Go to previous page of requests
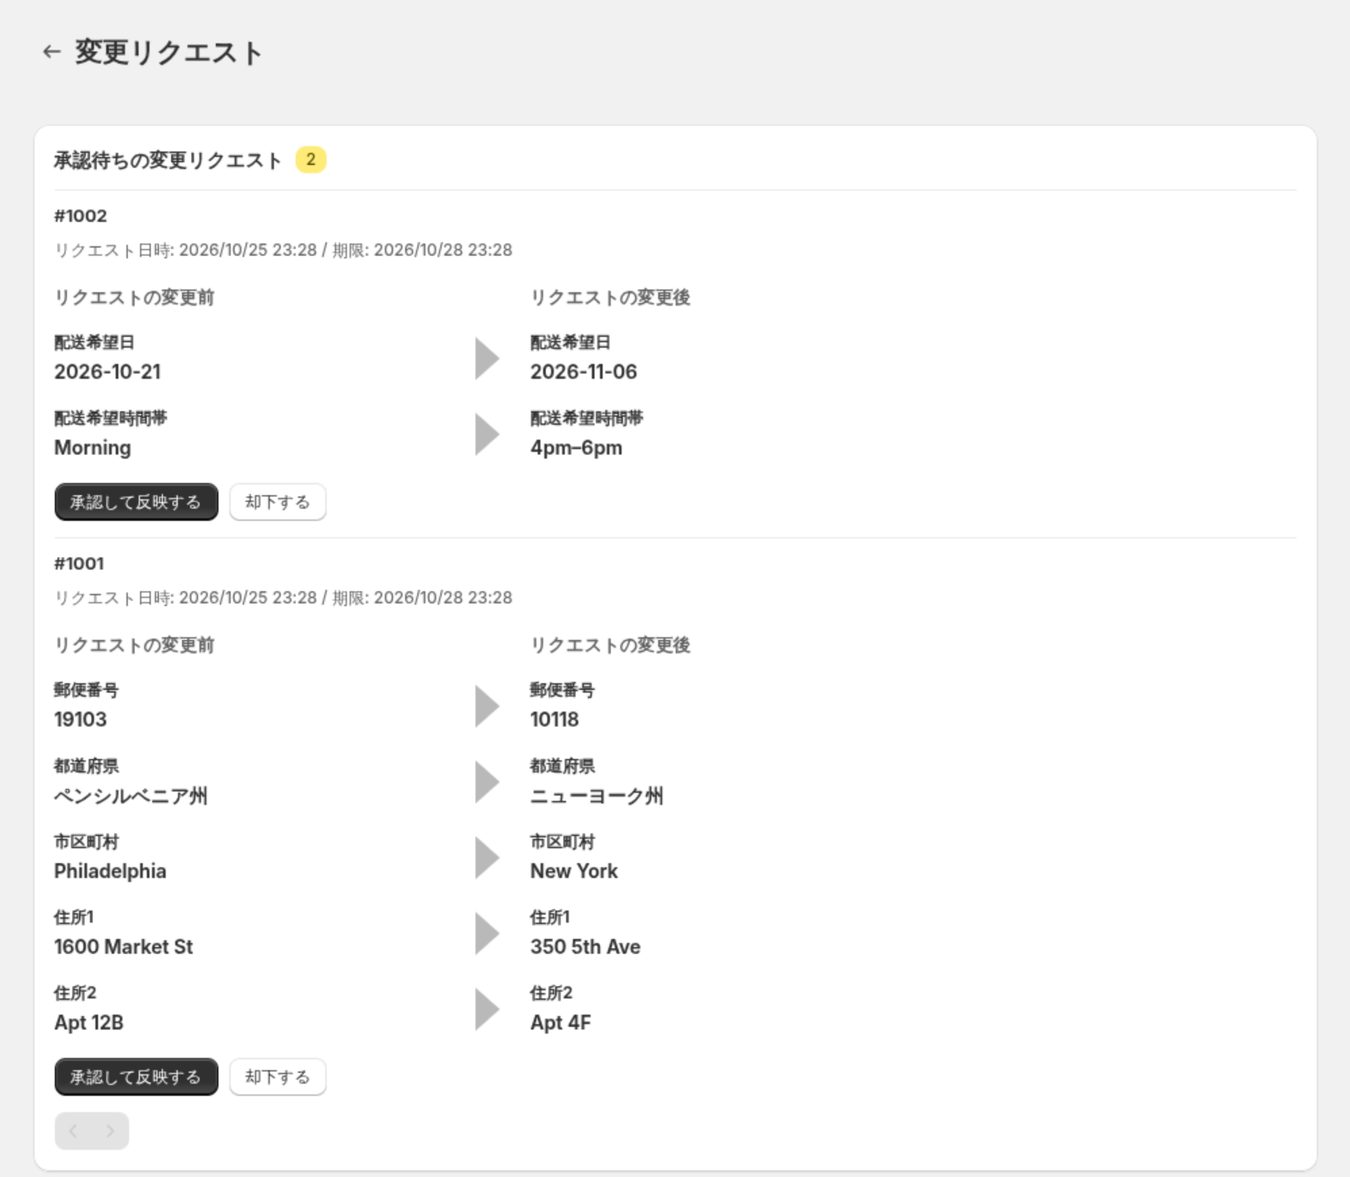The width and height of the screenshot is (1350, 1177). coord(74,1131)
